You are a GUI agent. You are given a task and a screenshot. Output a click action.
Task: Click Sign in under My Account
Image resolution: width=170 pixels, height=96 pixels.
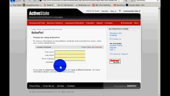[112, 50]
